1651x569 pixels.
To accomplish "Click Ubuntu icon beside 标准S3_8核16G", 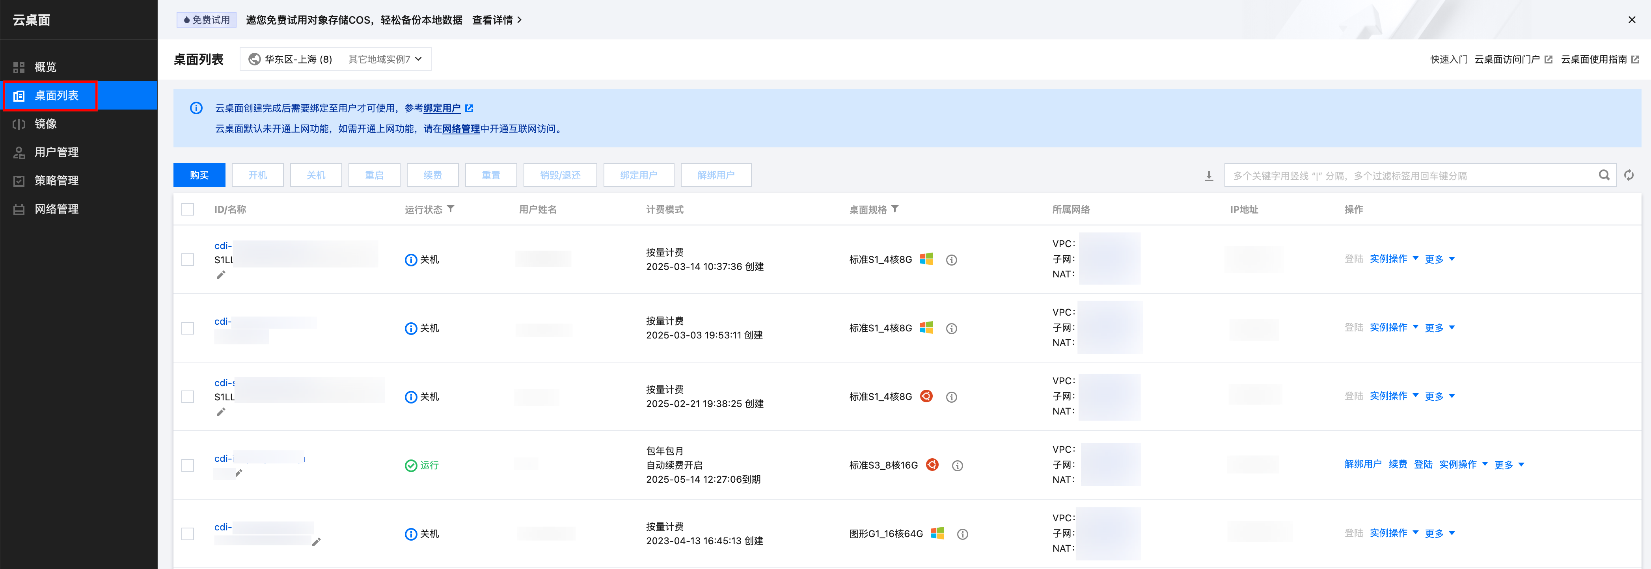I will click(x=933, y=465).
